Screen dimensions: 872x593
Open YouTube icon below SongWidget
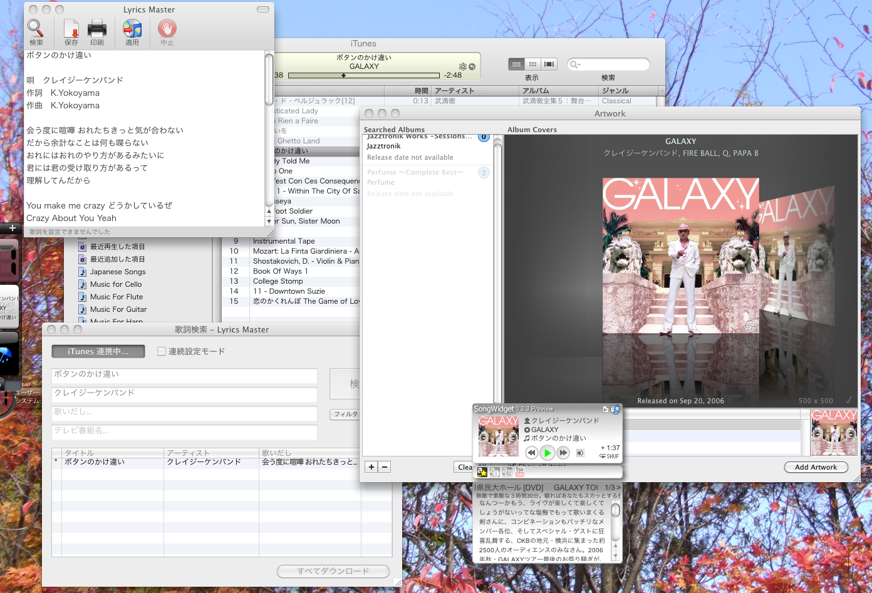click(520, 472)
